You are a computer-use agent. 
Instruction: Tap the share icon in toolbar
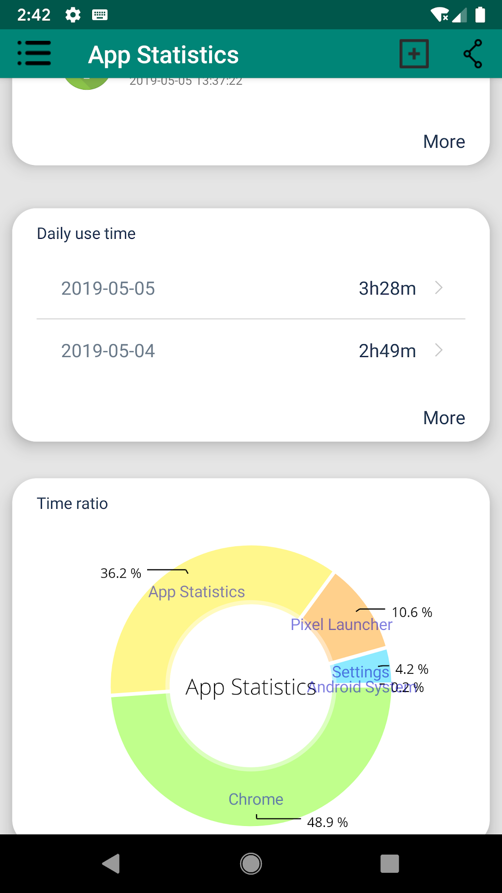click(x=472, y=53)
